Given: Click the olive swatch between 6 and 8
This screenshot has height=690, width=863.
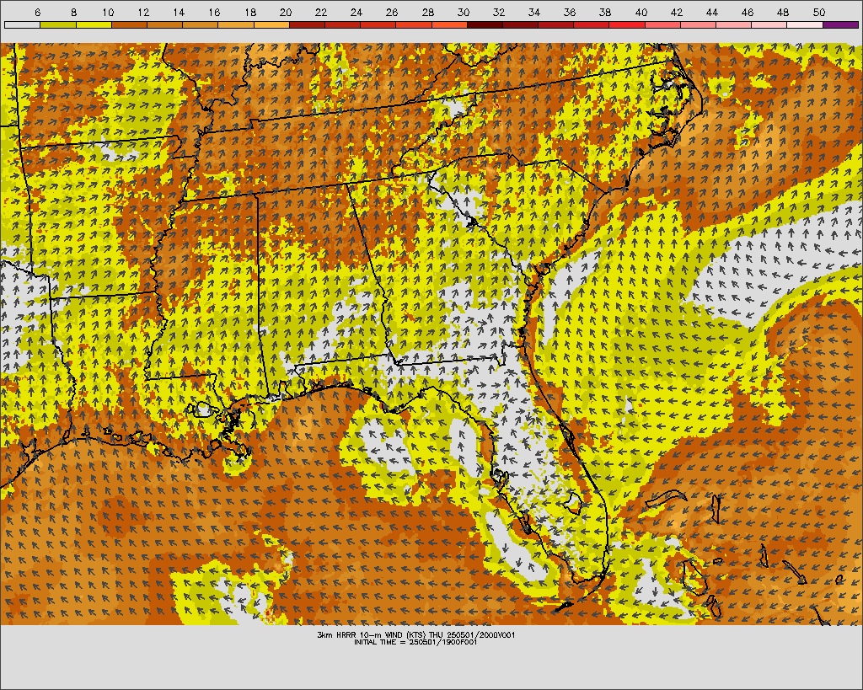Looking at the screenshot, I should point(58,24).
